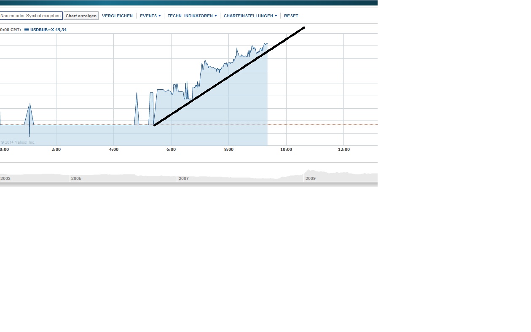Click the peak of the price curve

(x=265, y=43)
